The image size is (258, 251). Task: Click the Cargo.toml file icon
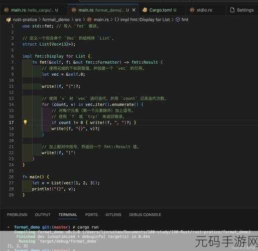pyautogui.click(x=145, y=10)
